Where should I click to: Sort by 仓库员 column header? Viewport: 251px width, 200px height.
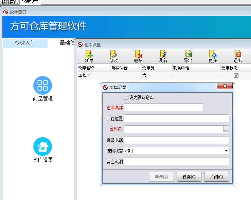[157, 68]
